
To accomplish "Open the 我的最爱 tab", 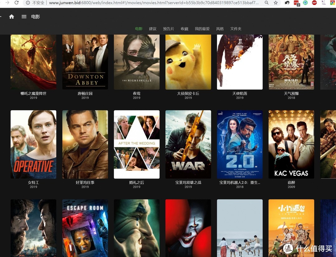I will [202, 29].
